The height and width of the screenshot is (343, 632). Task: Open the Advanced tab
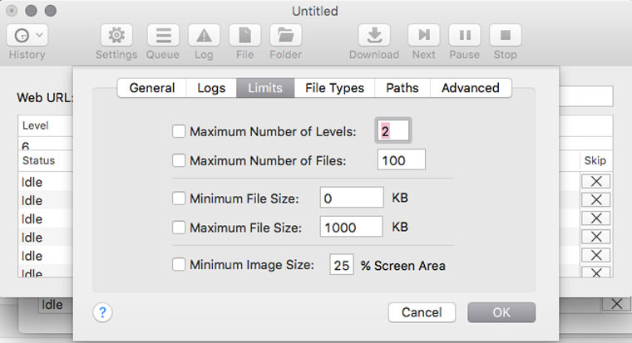[470, 88]
